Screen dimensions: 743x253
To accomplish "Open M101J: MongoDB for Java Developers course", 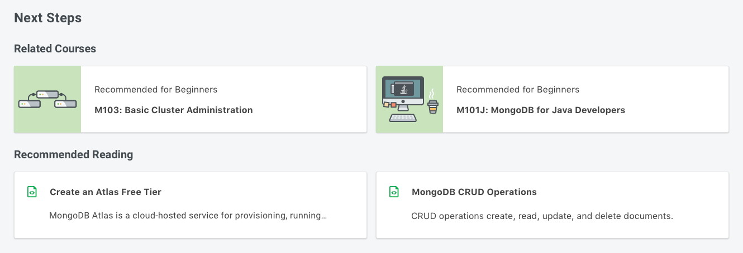I will click(541, 110).
